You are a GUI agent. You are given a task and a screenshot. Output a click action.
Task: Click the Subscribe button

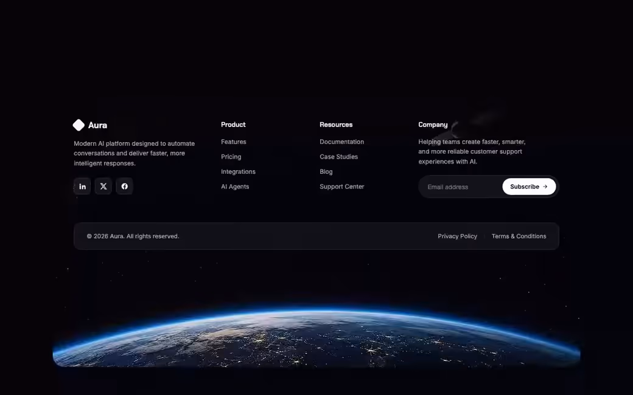529,187
